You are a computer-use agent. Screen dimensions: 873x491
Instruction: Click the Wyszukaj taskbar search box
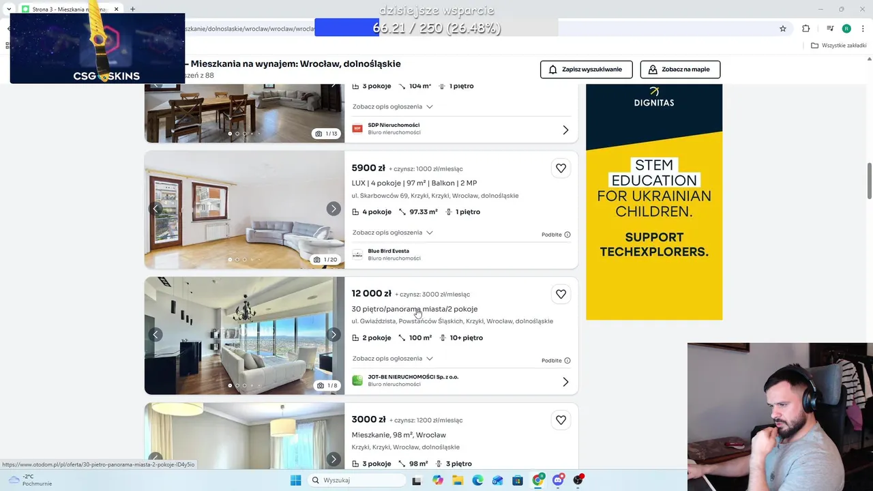[x=355, y=480]
